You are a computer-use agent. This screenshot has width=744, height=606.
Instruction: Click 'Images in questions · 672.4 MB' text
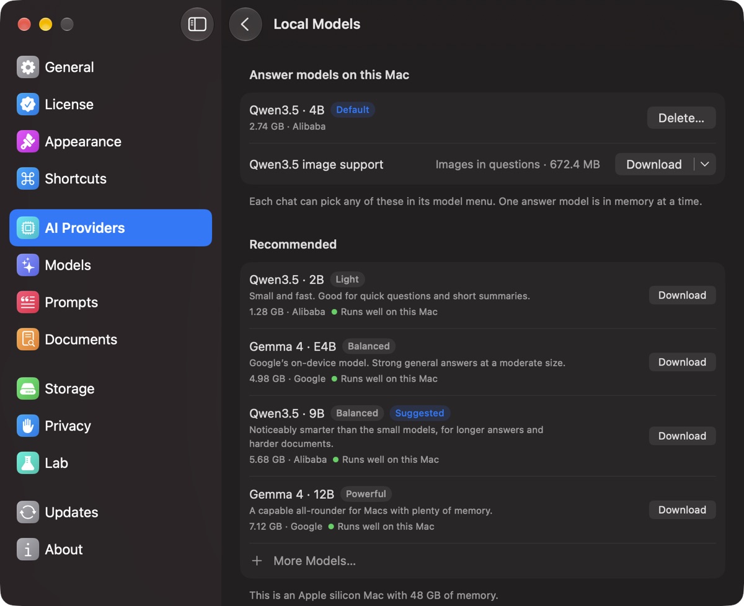click(518, 165)
